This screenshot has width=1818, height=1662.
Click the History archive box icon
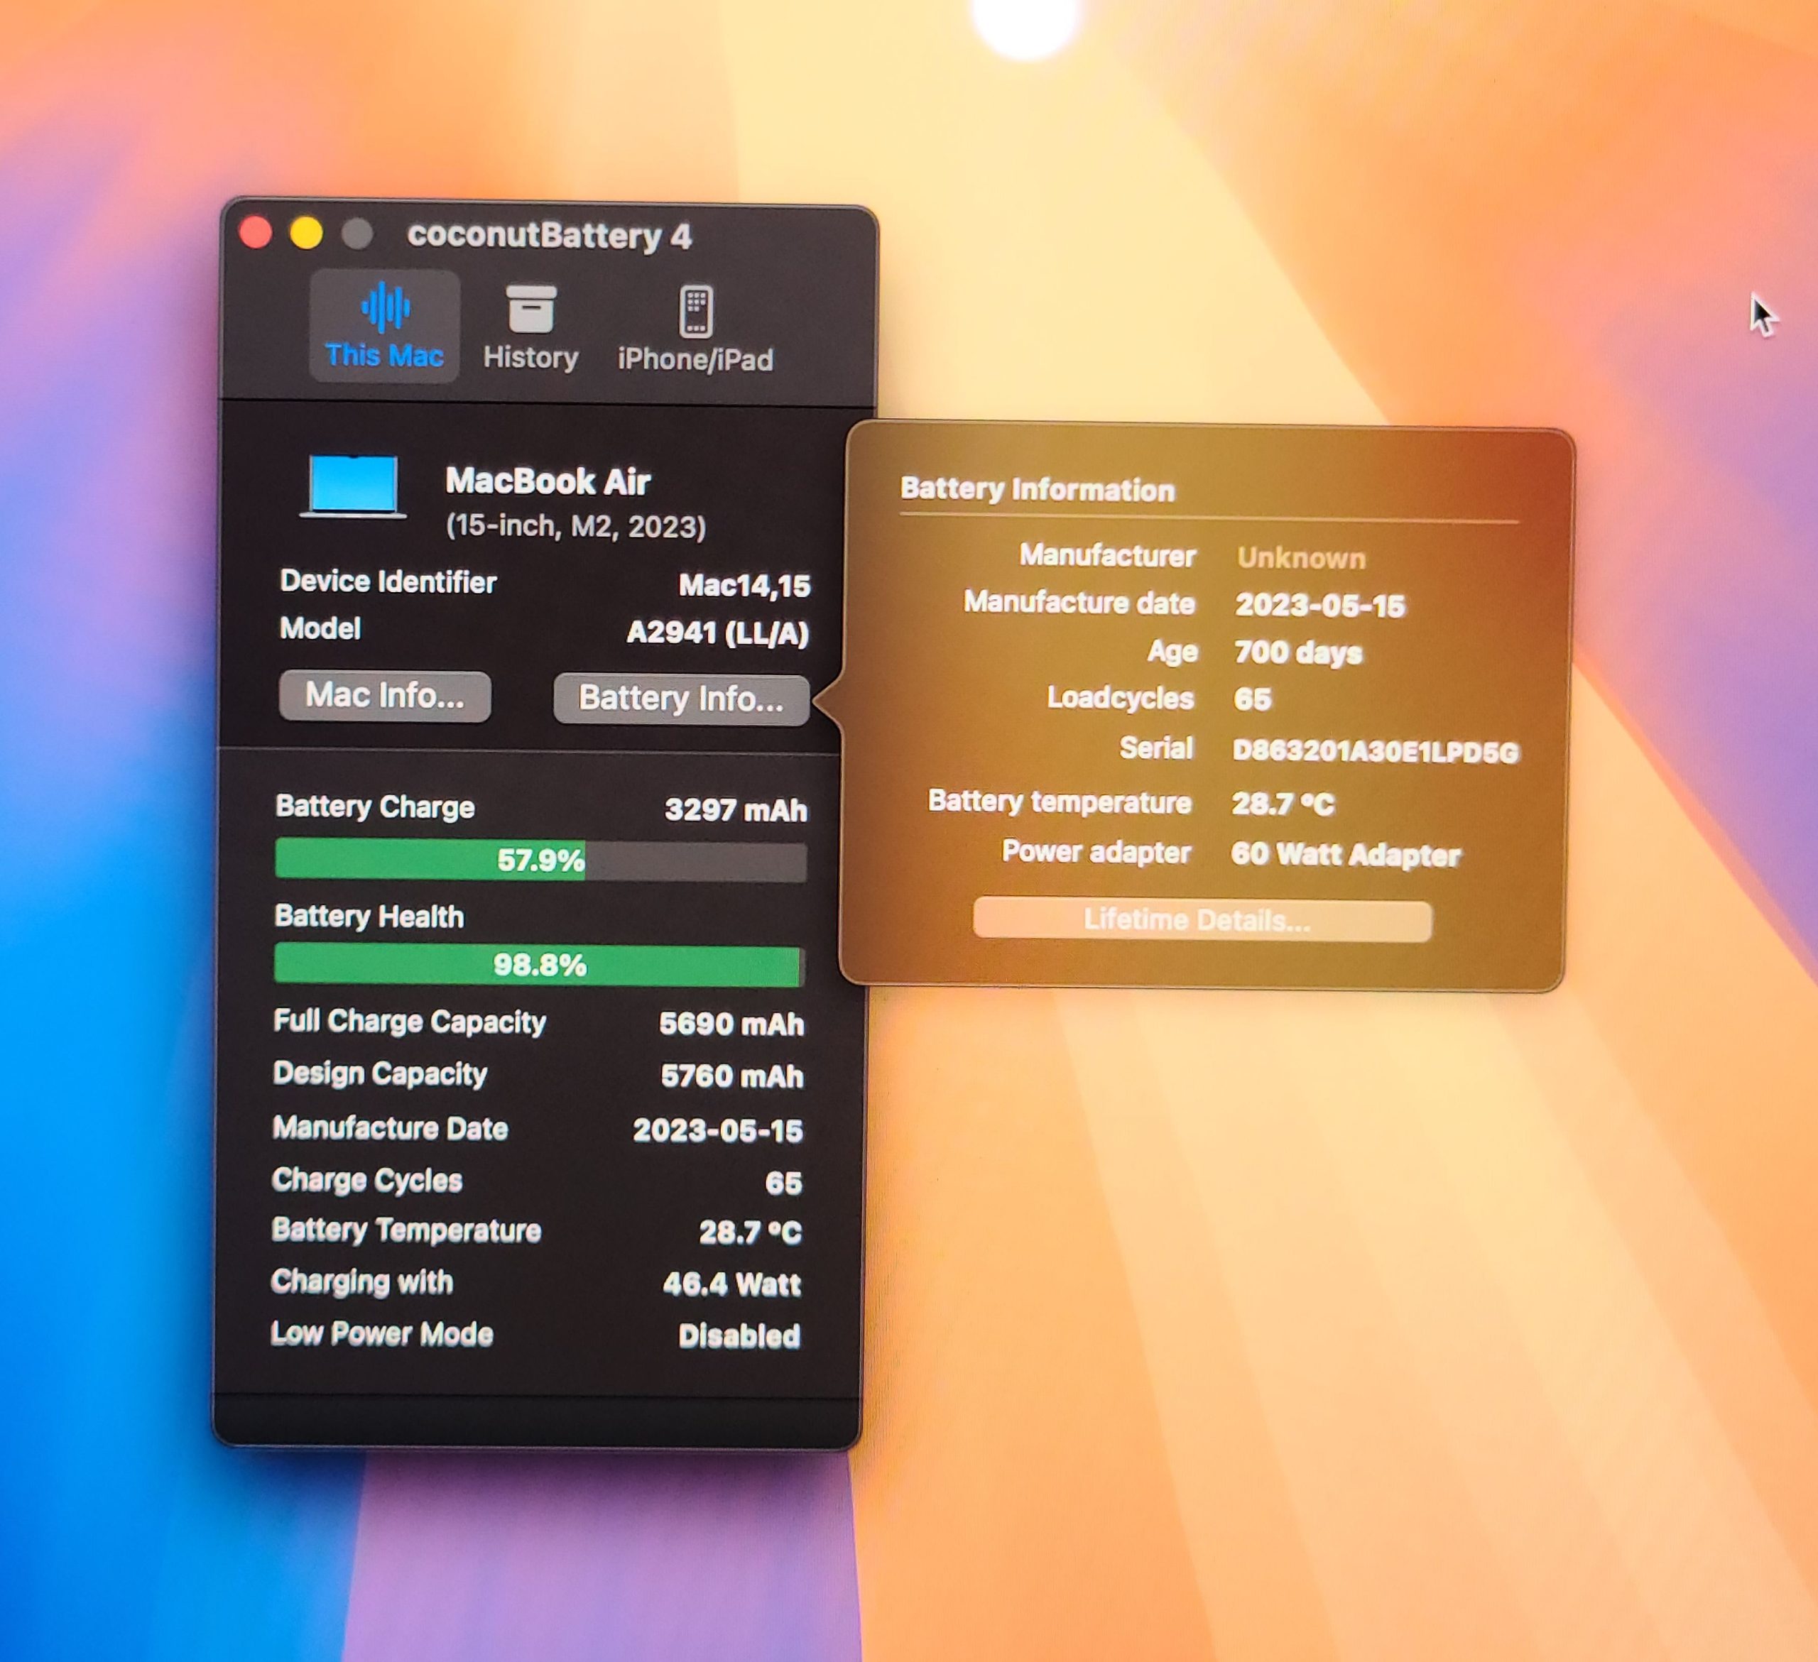(x=530, y=309)
